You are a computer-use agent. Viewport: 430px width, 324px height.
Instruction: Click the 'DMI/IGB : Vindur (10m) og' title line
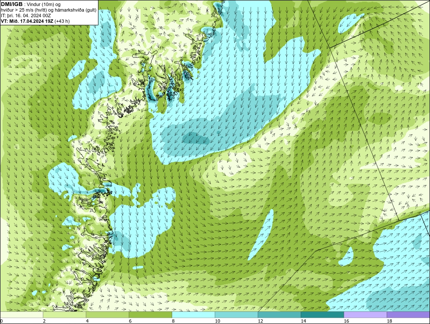[31, 4]
